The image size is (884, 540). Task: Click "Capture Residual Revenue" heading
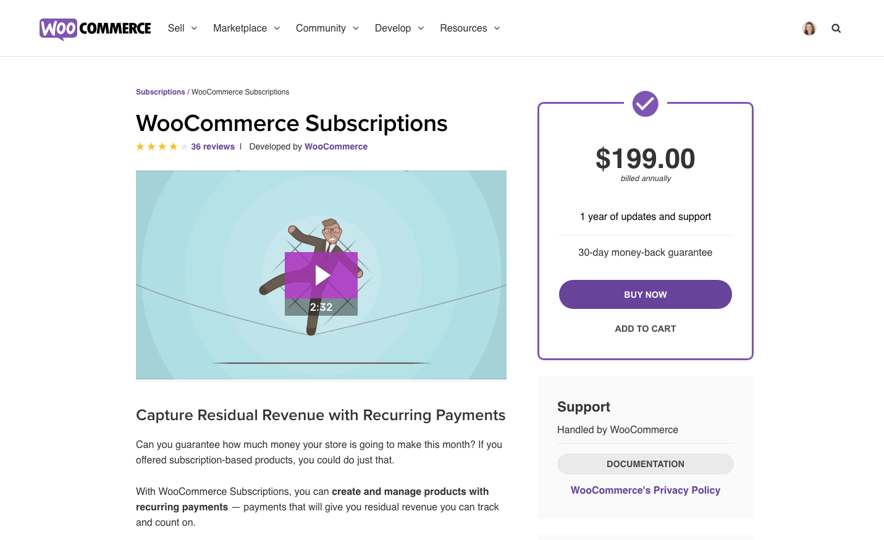click(x=321, y=415)
